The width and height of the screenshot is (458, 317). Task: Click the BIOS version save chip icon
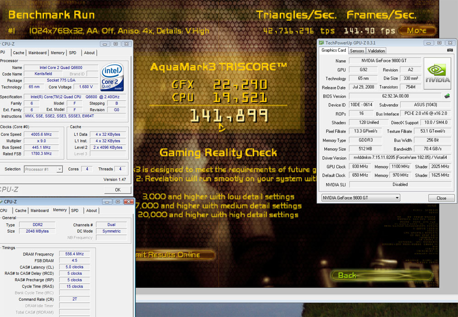(x=447, y=96)
